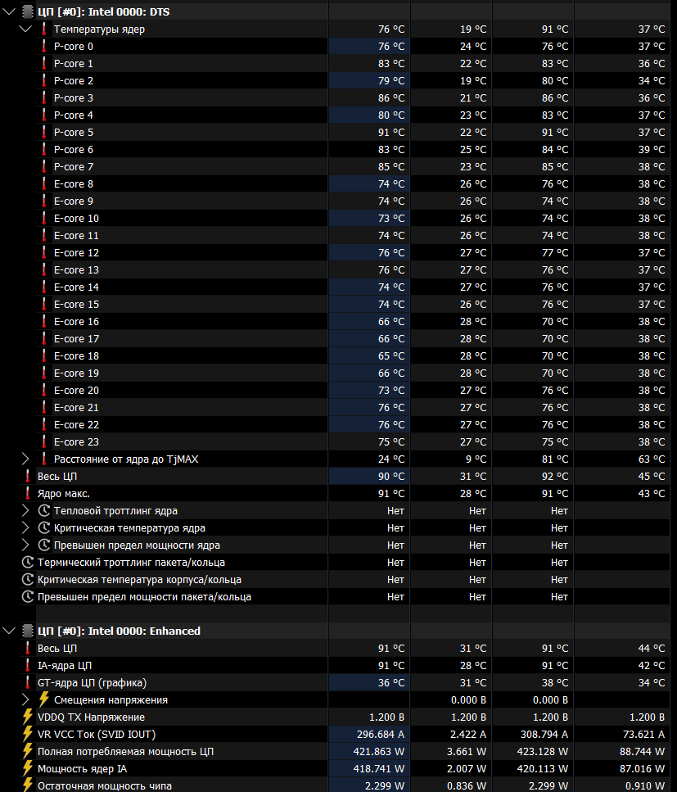
Task: Select Остаточная мощность чипа row label
Action: (105, 785)
